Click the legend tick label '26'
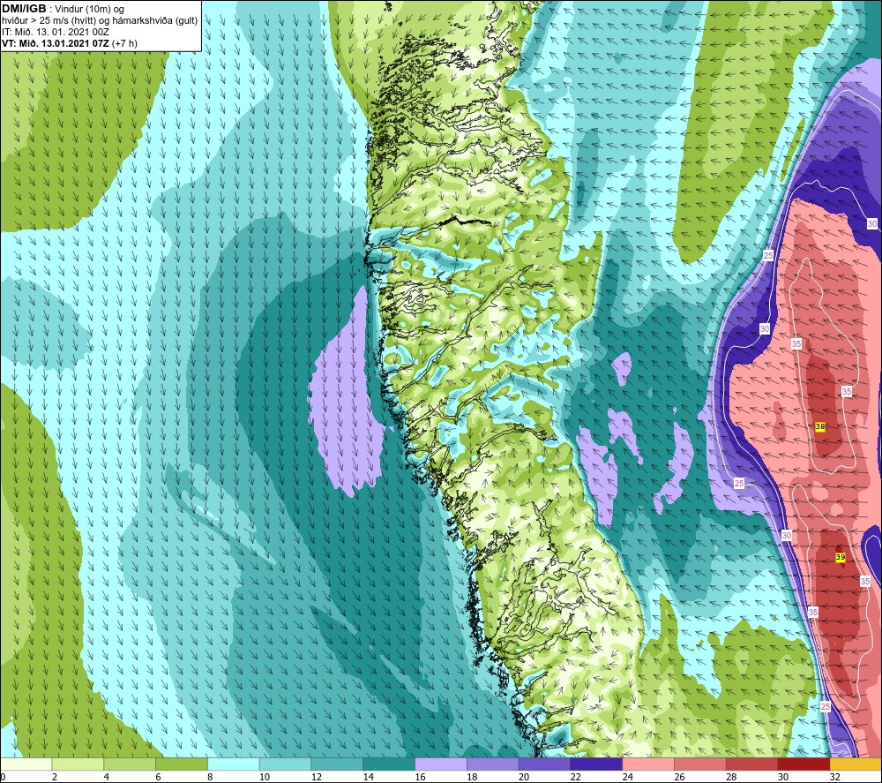 pos(679,777)
